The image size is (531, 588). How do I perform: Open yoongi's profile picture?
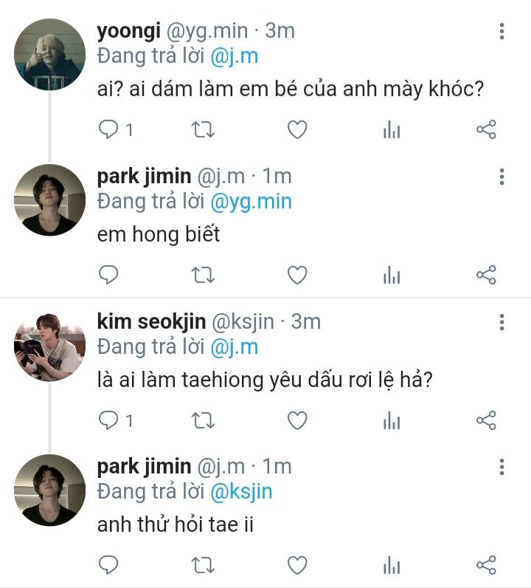[x=50, y=55]
